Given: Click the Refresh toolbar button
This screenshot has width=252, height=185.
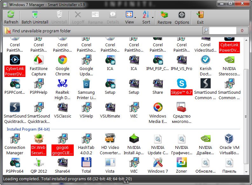Looking at the screenshot, I should coord(11,17).
